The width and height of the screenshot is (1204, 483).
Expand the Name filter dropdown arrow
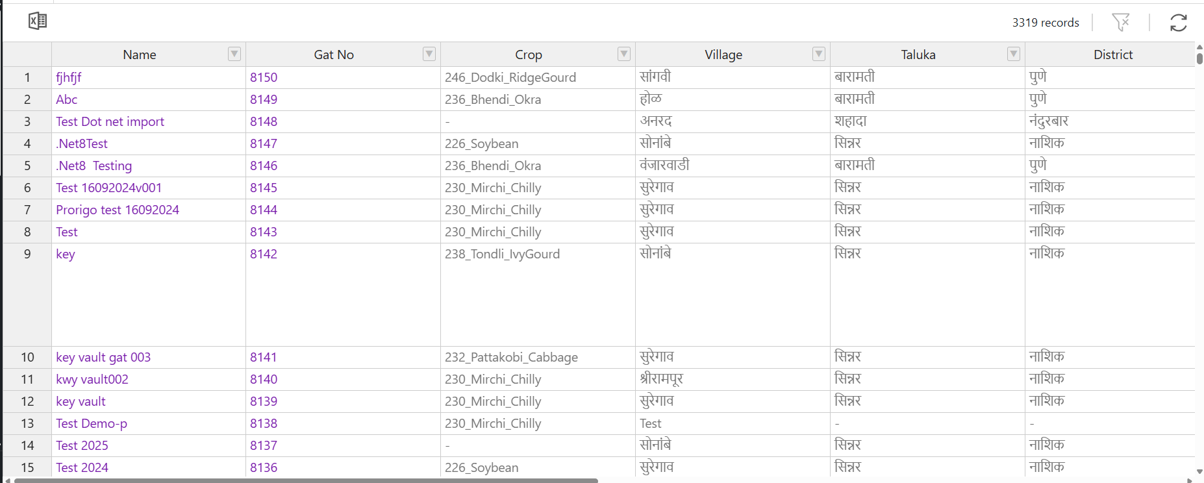click(x=234, y=54)
